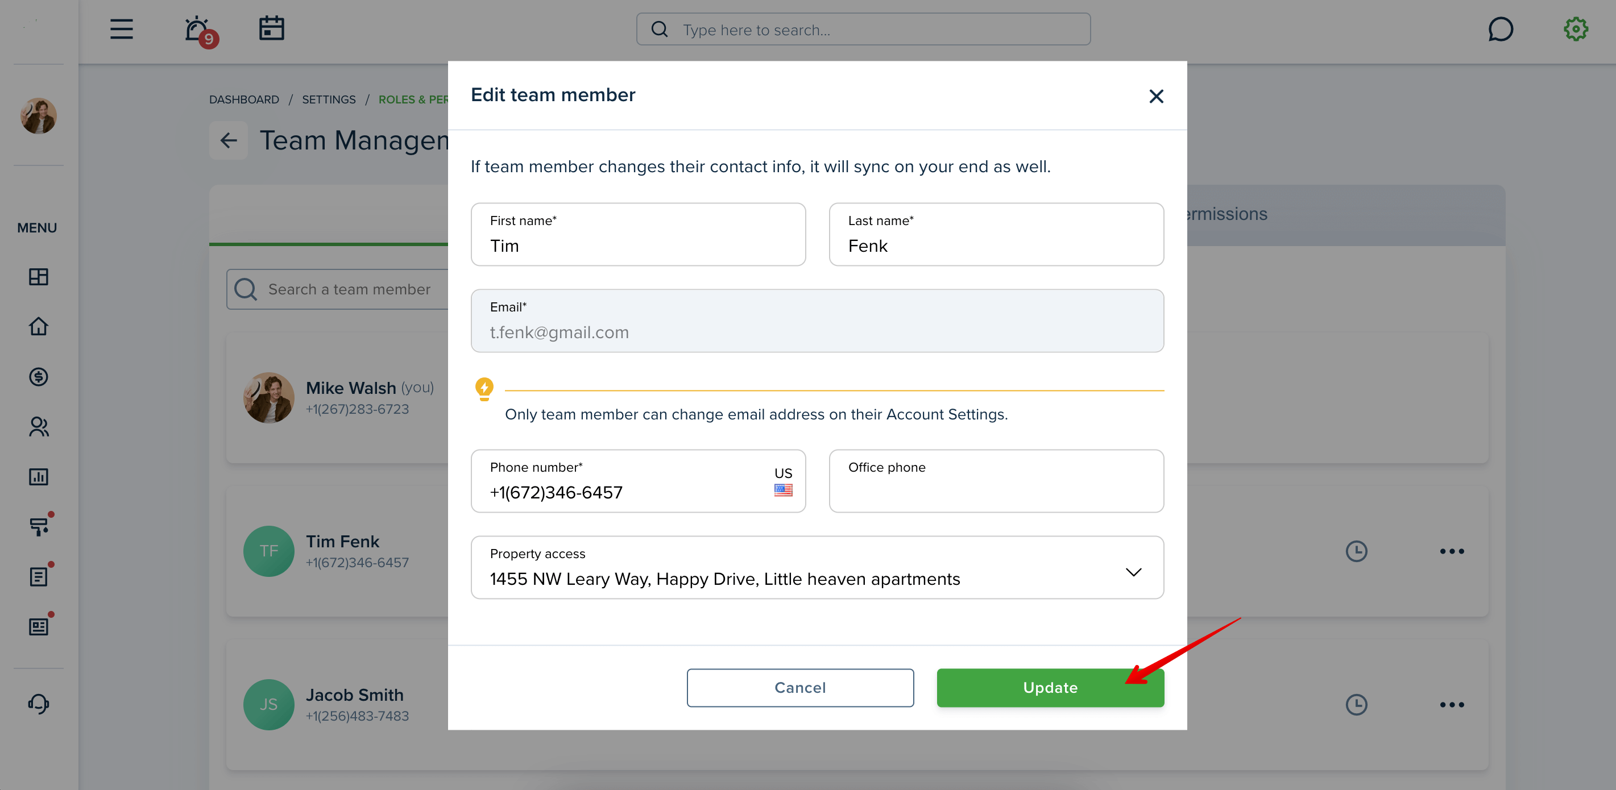The image size is (1616, 790).
Task: Open the contacts people icon in sidebar
Action: pyautogui.click(x=38, y=426)
